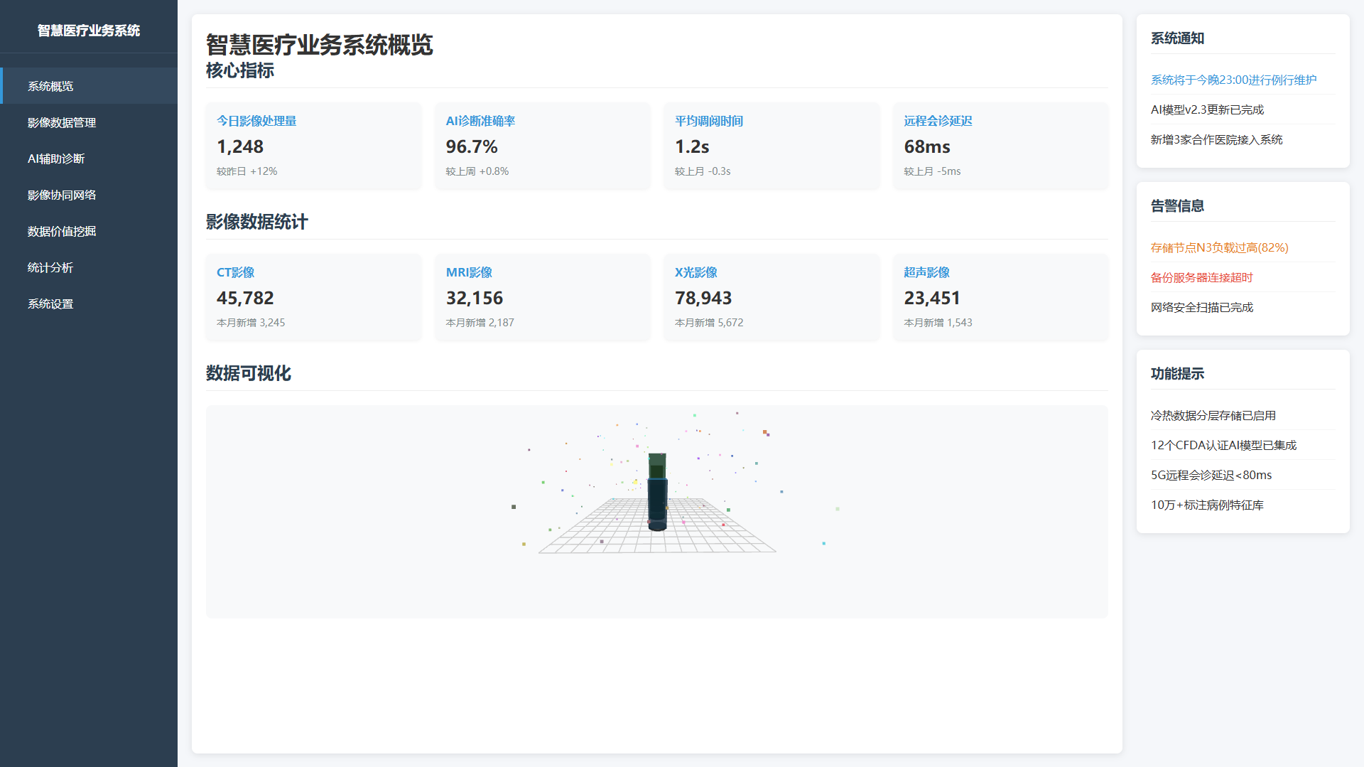Navigate to 数据价值挖掘 page
This screenshot has height=767, width=1364.
(62, 231)
